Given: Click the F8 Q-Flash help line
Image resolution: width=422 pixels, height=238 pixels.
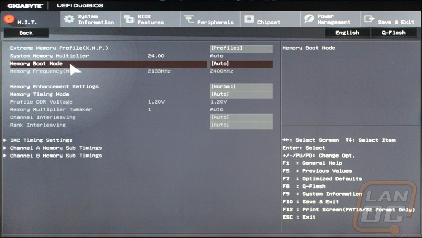Looking at the screenshot, I should pyautogui.click(x=304, y=187).
